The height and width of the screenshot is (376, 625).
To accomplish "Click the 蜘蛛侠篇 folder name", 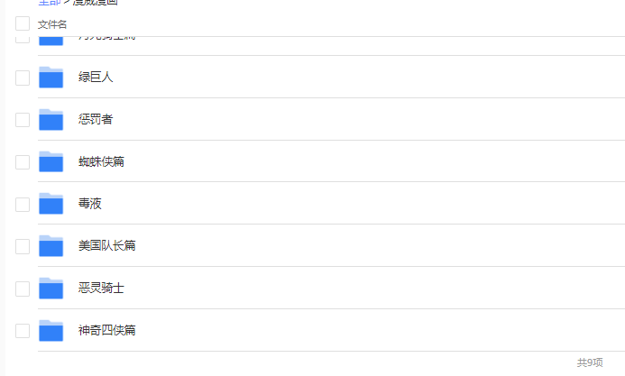I will (x=101, y=162).
